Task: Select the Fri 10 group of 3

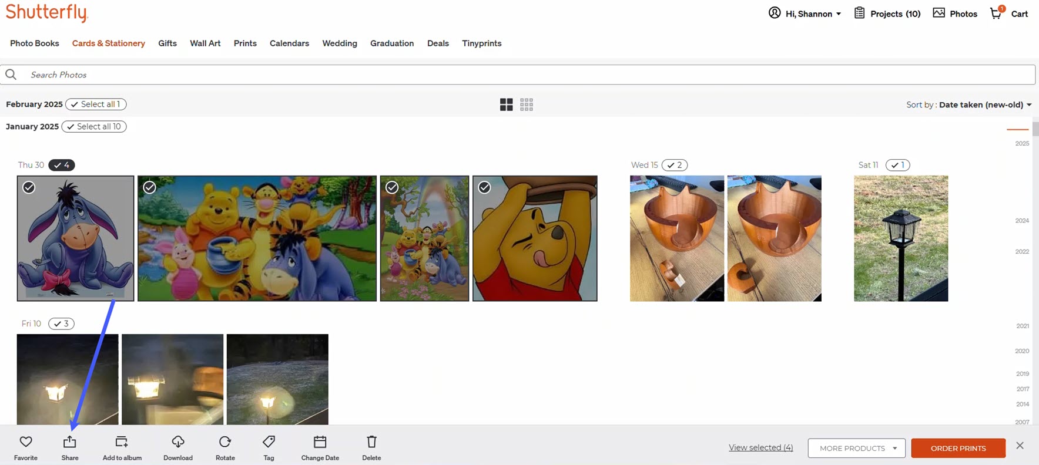Action: point(61,324)
